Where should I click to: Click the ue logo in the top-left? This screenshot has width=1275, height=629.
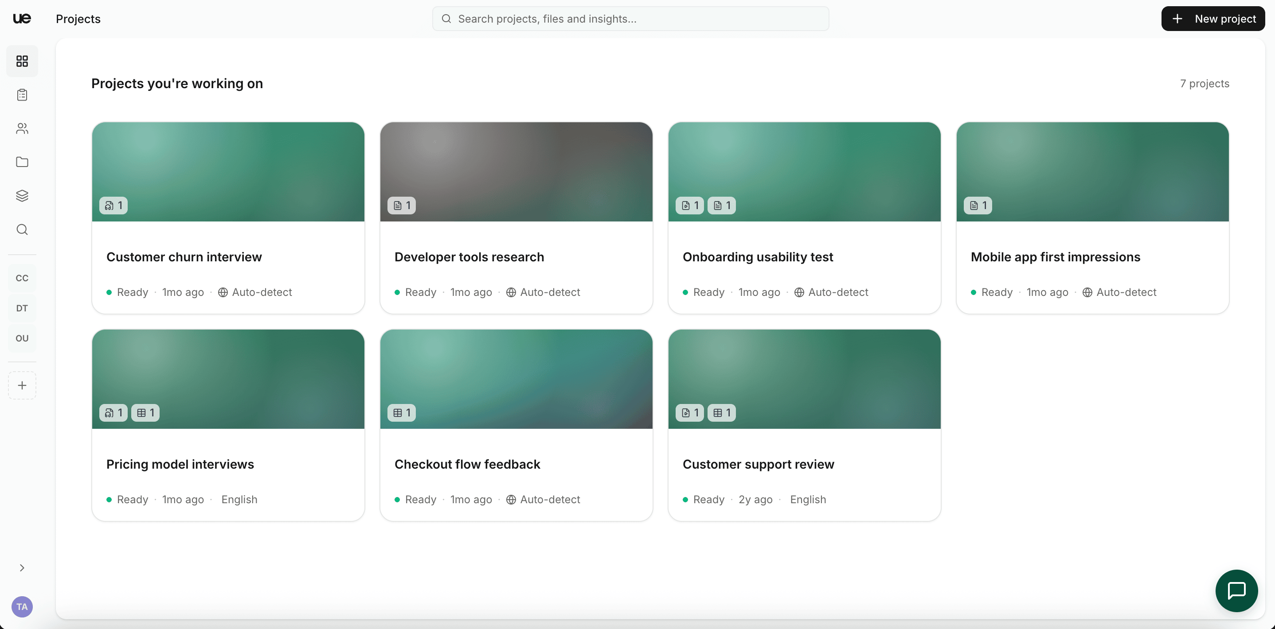click(x=22, y=19)
